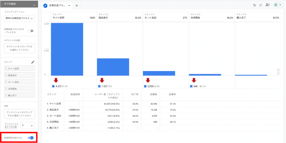Click table row 4. 決済開始
Image resolution: width=286 pixels, height=143 pixels.
163,122
